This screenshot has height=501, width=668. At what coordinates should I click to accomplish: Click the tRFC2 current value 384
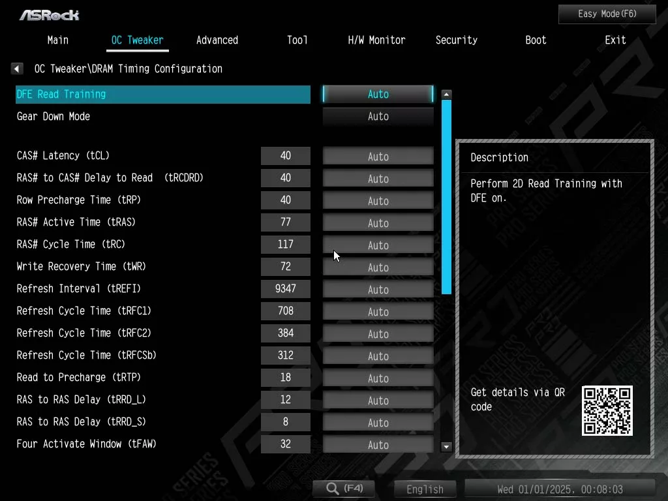click(286, 333)
